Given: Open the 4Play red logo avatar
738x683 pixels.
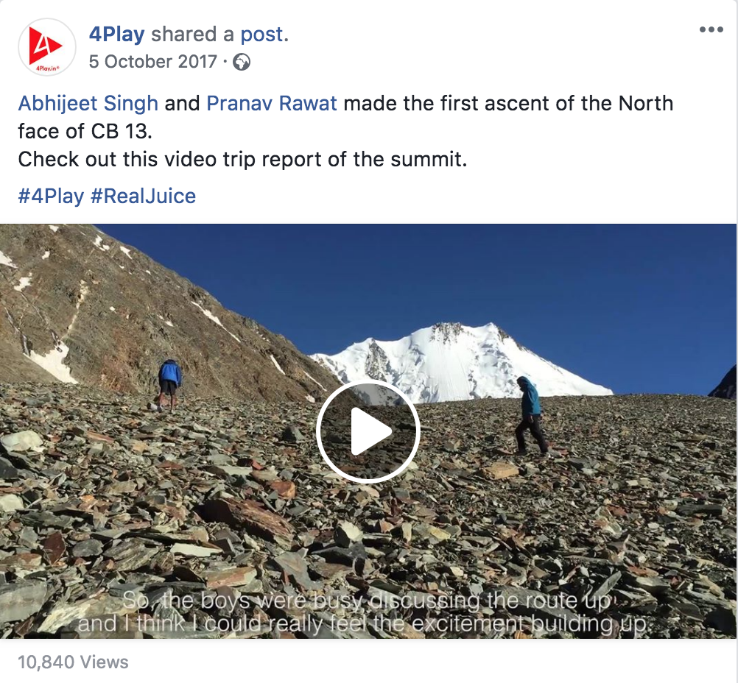Looking at the screenshot, I should 47,47.
